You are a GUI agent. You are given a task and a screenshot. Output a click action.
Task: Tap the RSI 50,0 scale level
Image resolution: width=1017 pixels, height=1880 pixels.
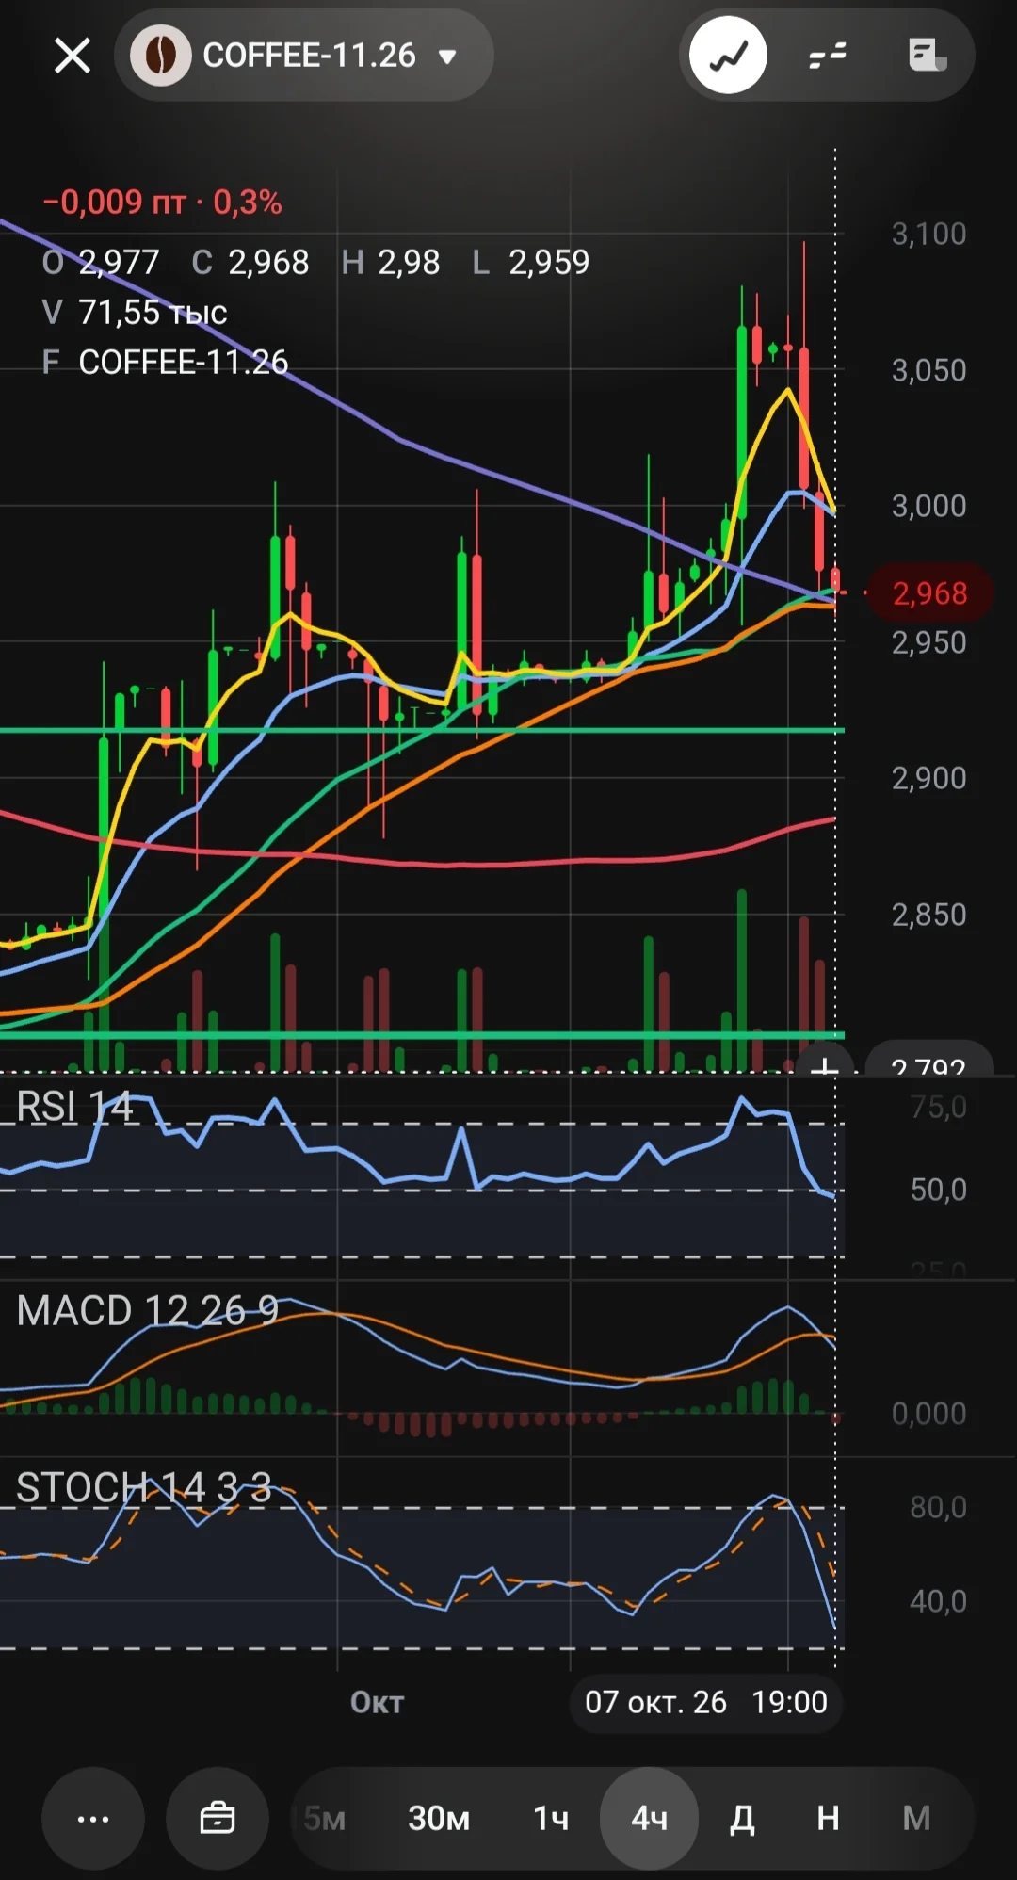[x=939, y=1190]
